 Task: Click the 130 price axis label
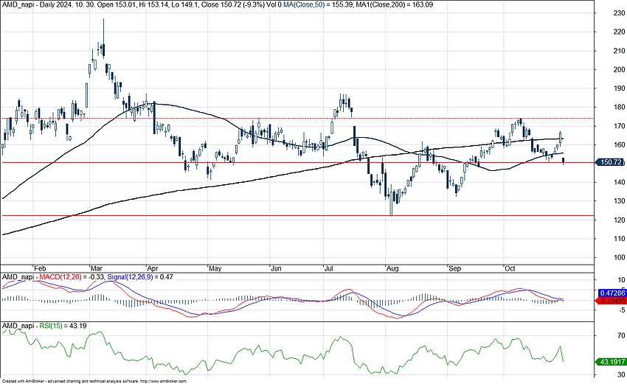(x=619, y=201)
